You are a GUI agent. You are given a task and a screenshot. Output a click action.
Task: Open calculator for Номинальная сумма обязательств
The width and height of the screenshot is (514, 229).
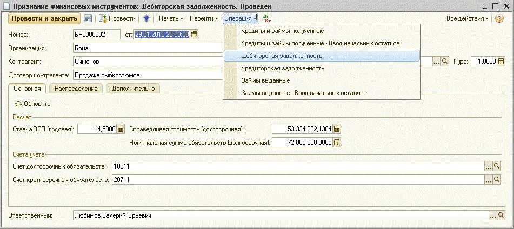pyautogui.click(x=337, y=143)
